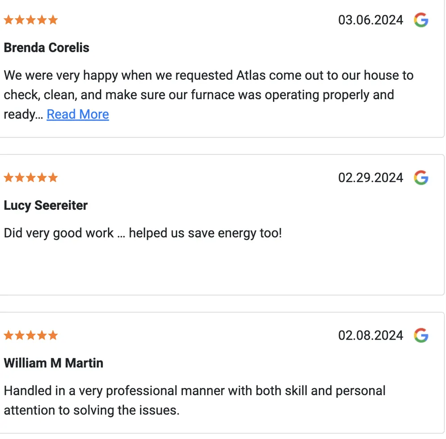Click the last star of William M Martin's rating
This screenshot has height=439, width=446.
click(x=53, y=335)
